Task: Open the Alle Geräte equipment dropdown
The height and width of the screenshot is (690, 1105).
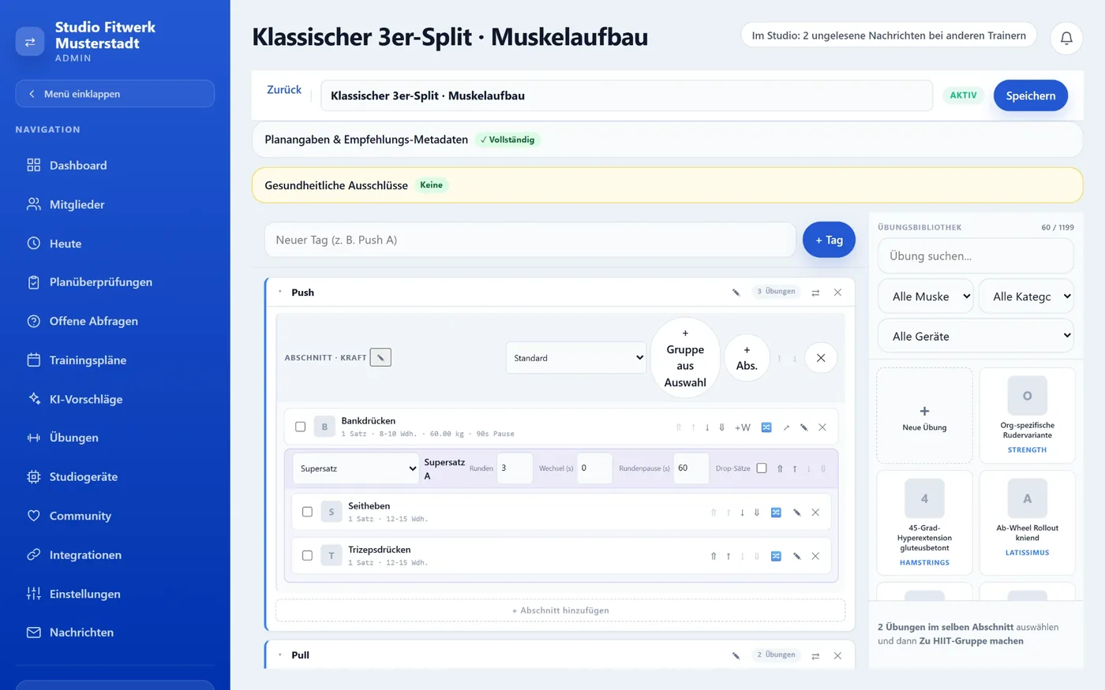Action: (x=976, y=336)
